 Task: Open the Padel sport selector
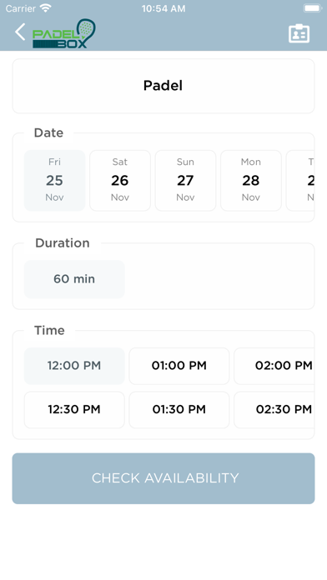tap(163, 86)
